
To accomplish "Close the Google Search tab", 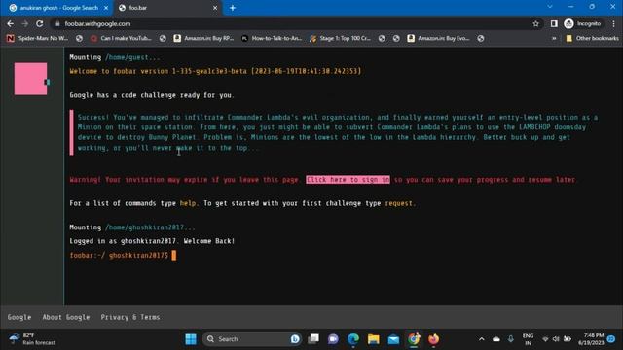I will point(106,8).
